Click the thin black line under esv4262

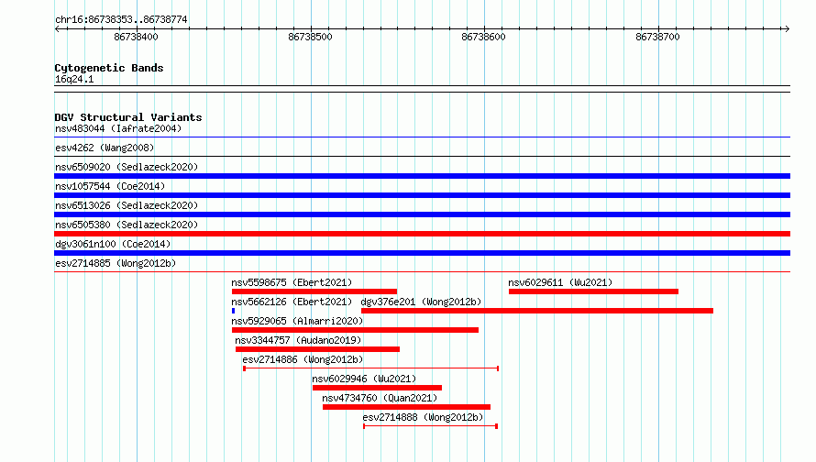(x=422, y=156)
